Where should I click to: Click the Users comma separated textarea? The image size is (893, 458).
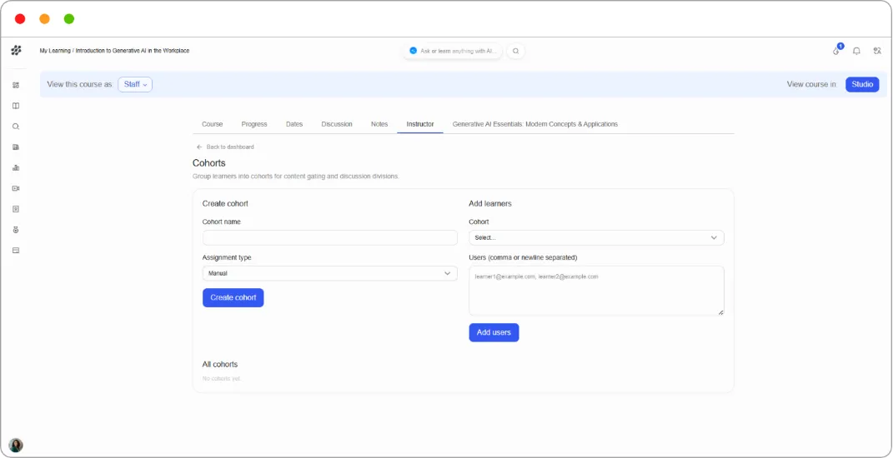point(596,291)
